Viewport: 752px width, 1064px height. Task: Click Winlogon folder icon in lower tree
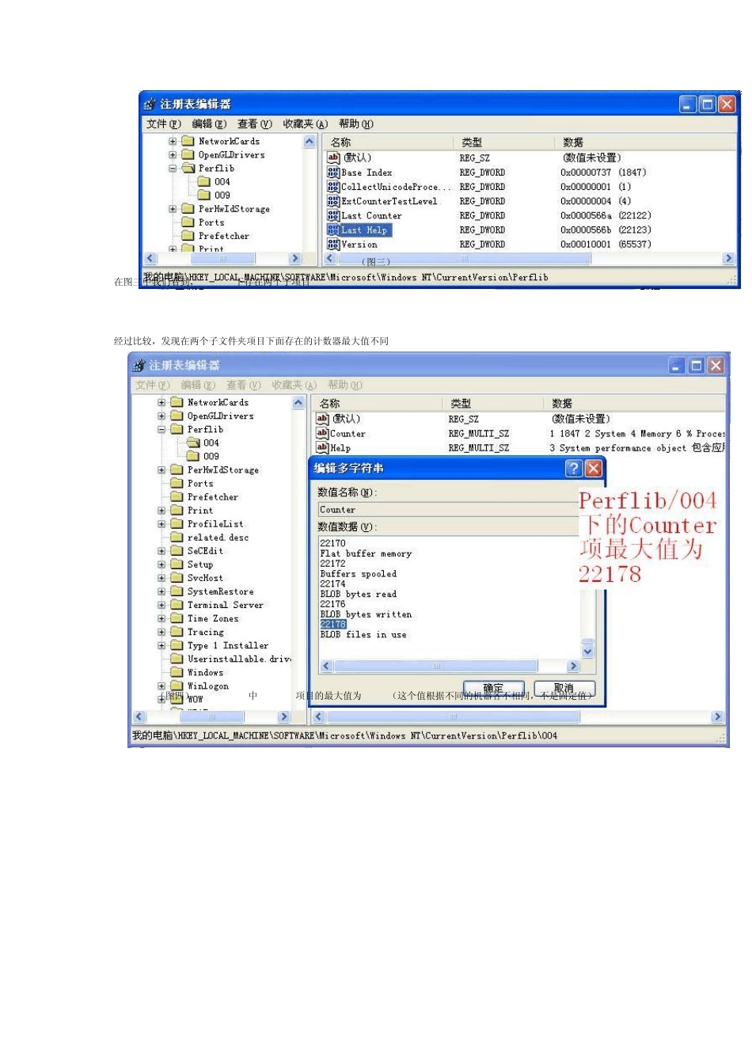coord(177,686)
